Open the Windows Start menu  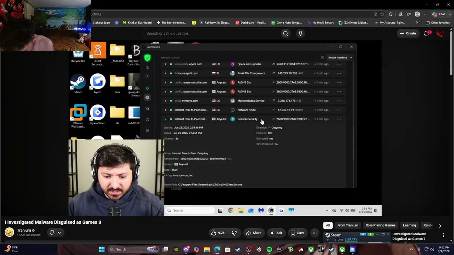point(102,249)
